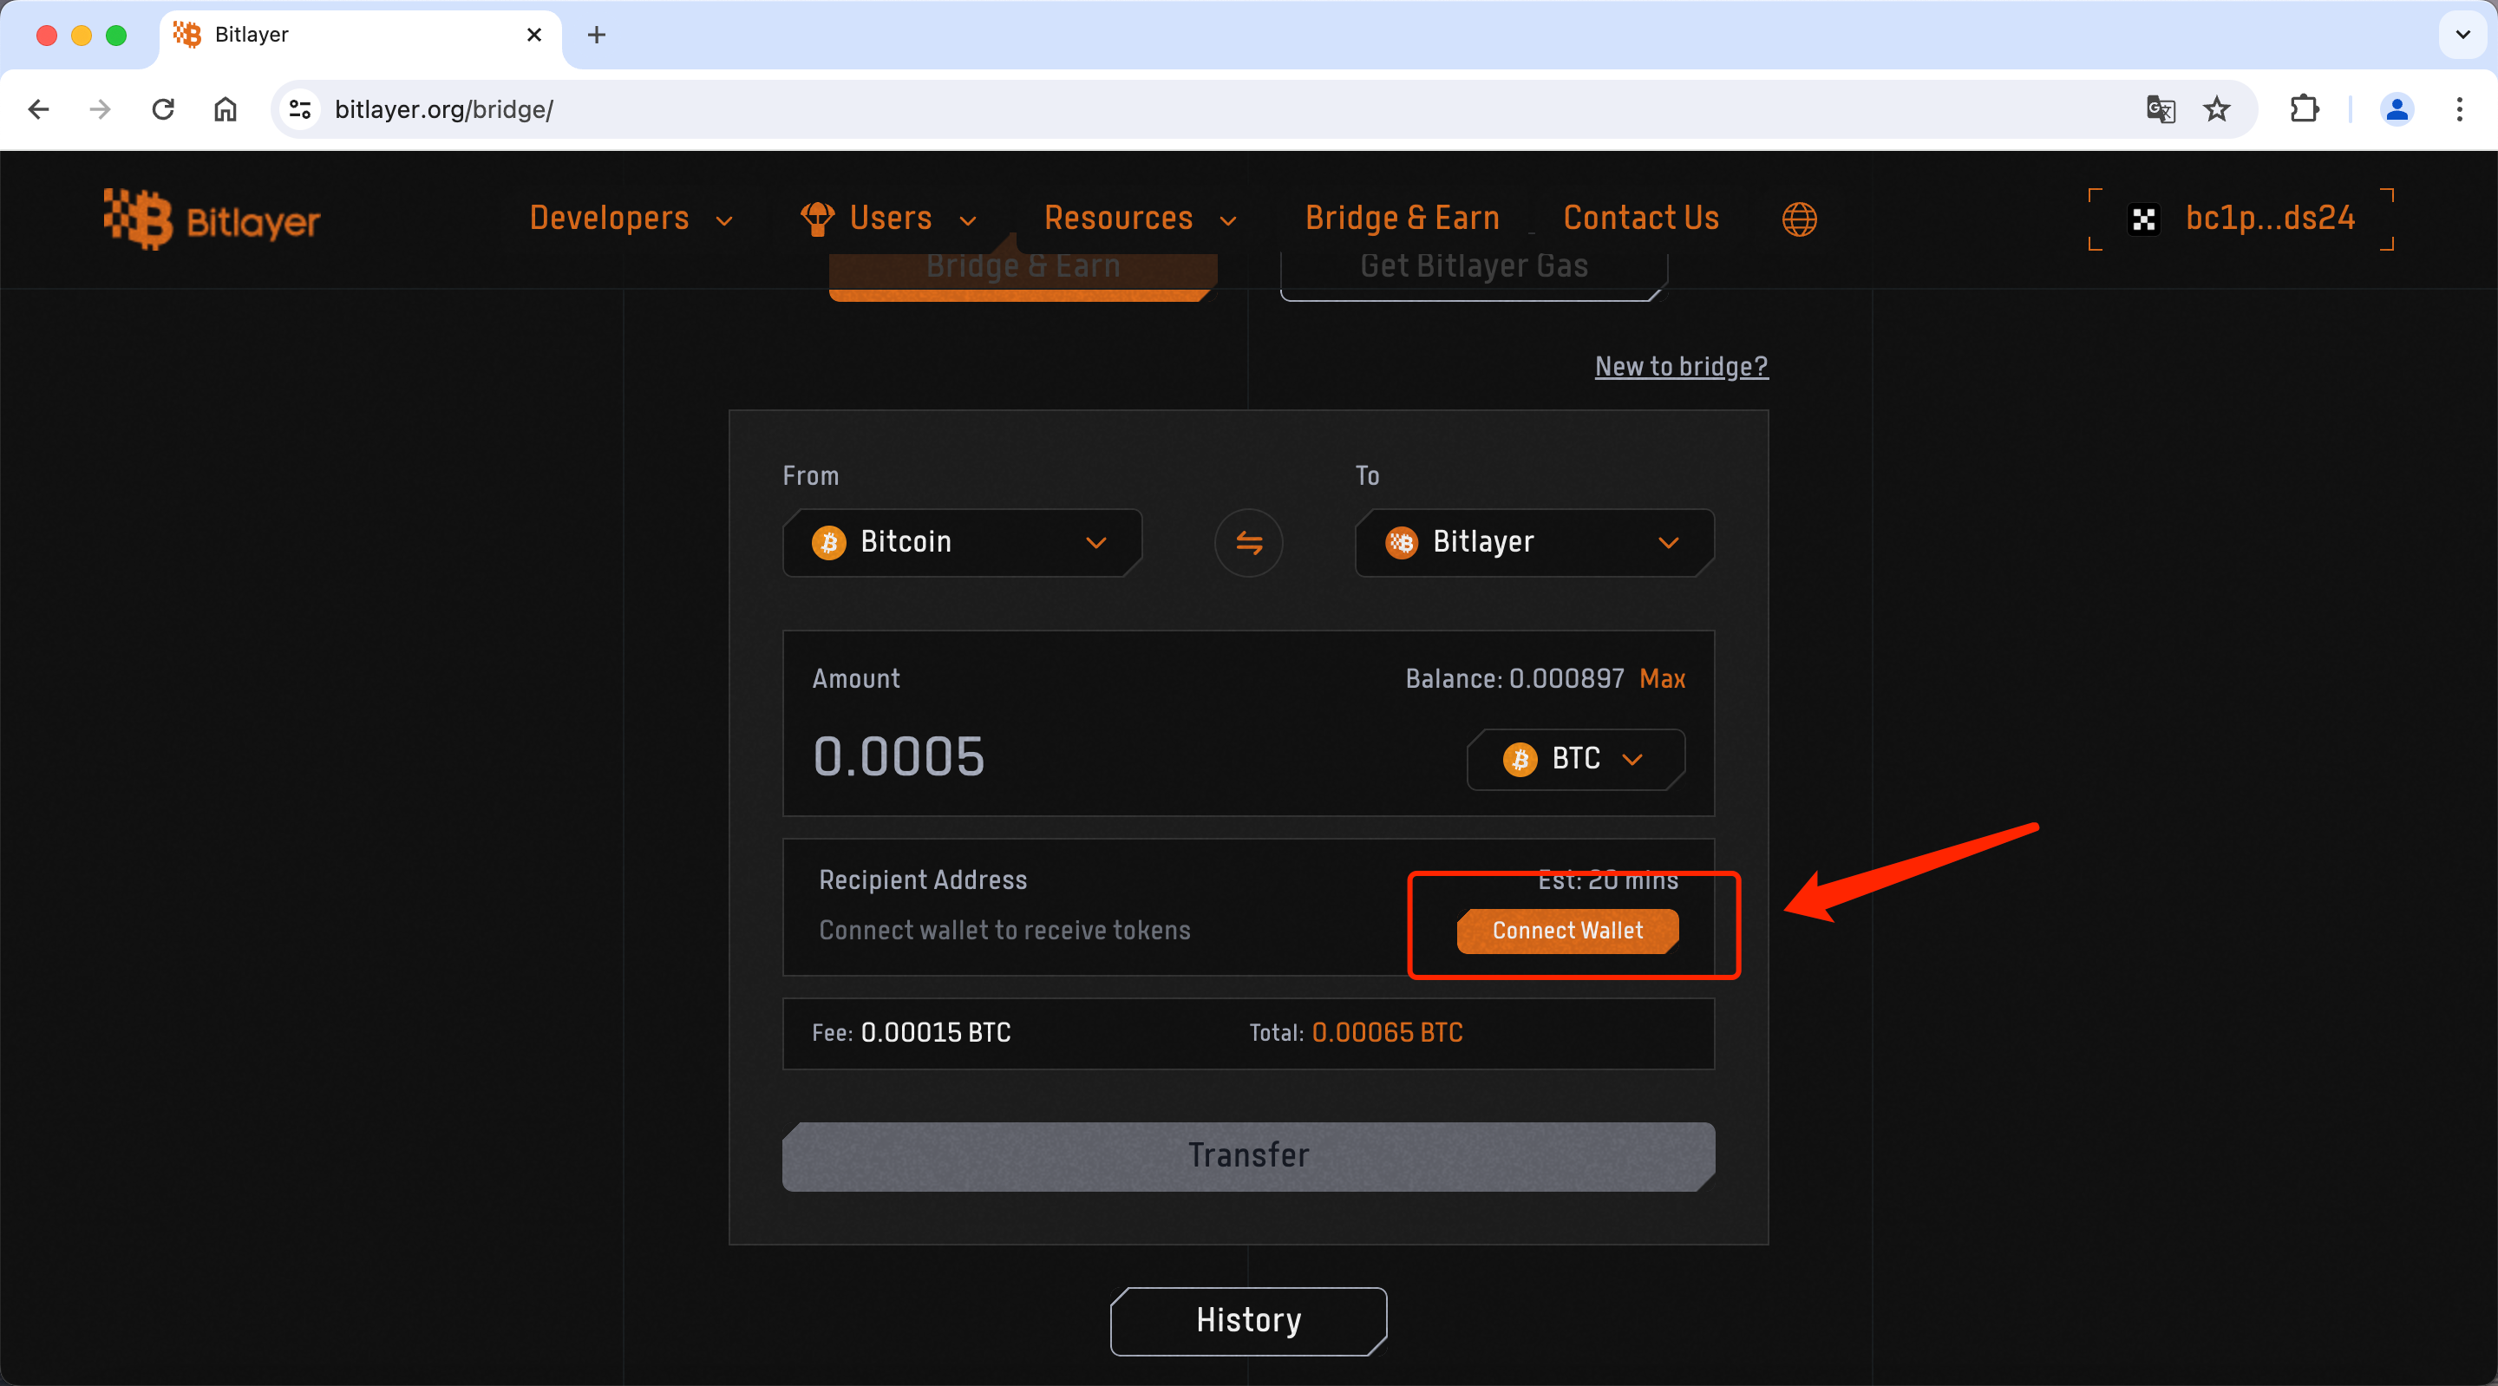The image size is (2498, 1386).
Task: Open the site information icon in address bar
Action: point(301,109)
